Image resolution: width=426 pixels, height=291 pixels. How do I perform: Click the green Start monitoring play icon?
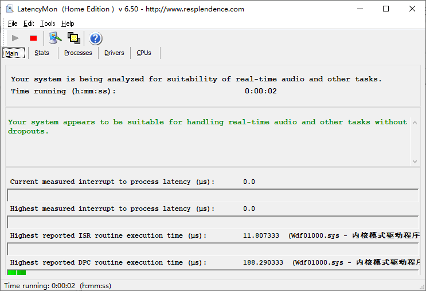[x=15, y=38]
